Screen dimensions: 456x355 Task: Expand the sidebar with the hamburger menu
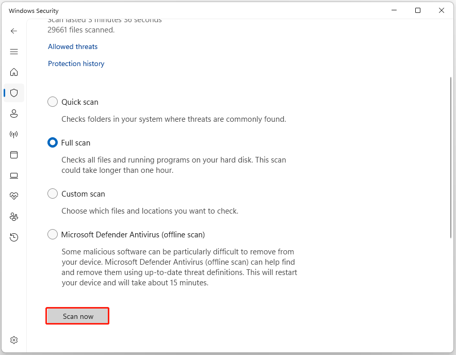pos(14,52)
